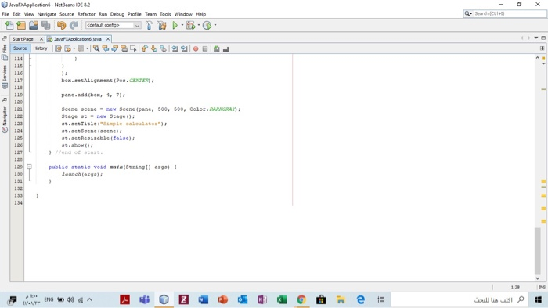
Task: Click the Windows taskbar search box
Action: (460, 299)
